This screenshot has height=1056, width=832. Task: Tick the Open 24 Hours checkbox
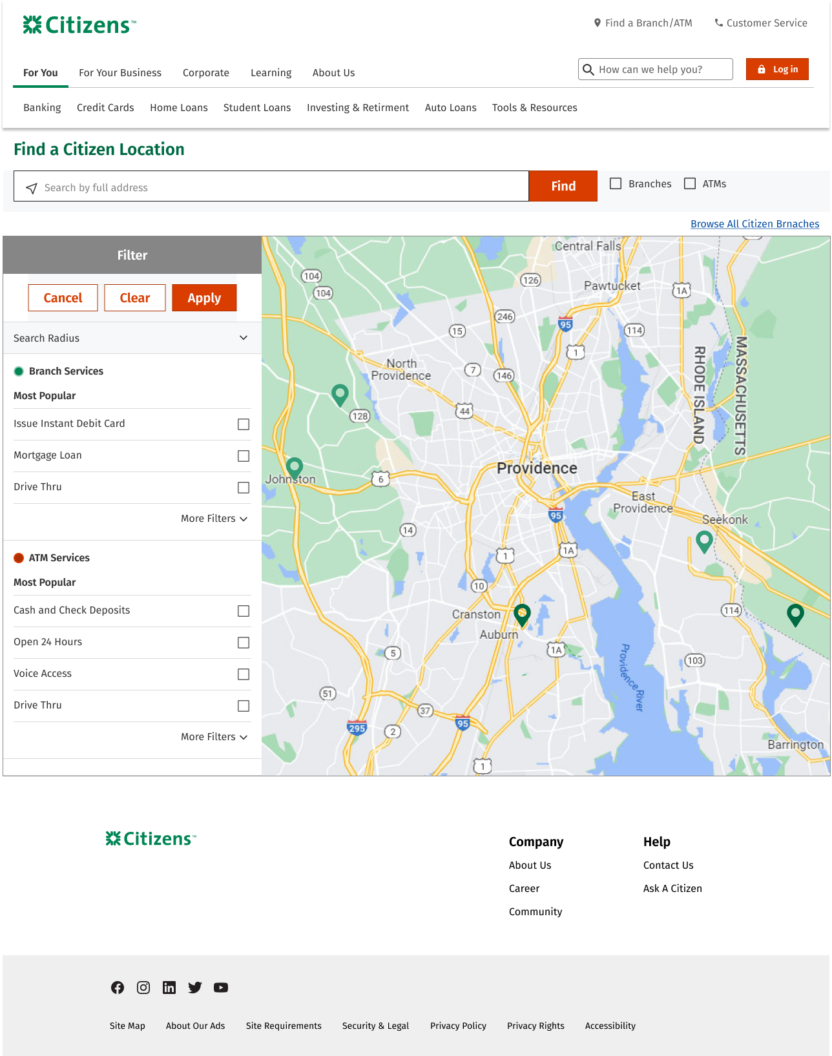[x=244, y=643]
